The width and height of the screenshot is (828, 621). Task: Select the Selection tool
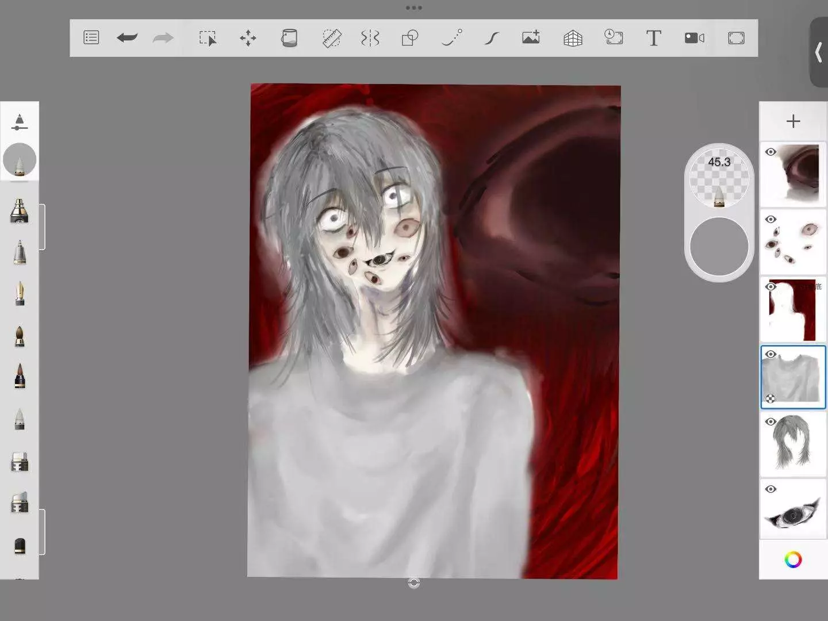(x=208, y=38)
